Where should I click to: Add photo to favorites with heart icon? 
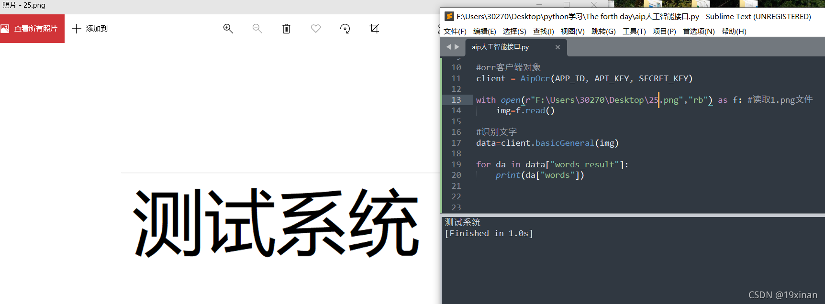(316, 29)
